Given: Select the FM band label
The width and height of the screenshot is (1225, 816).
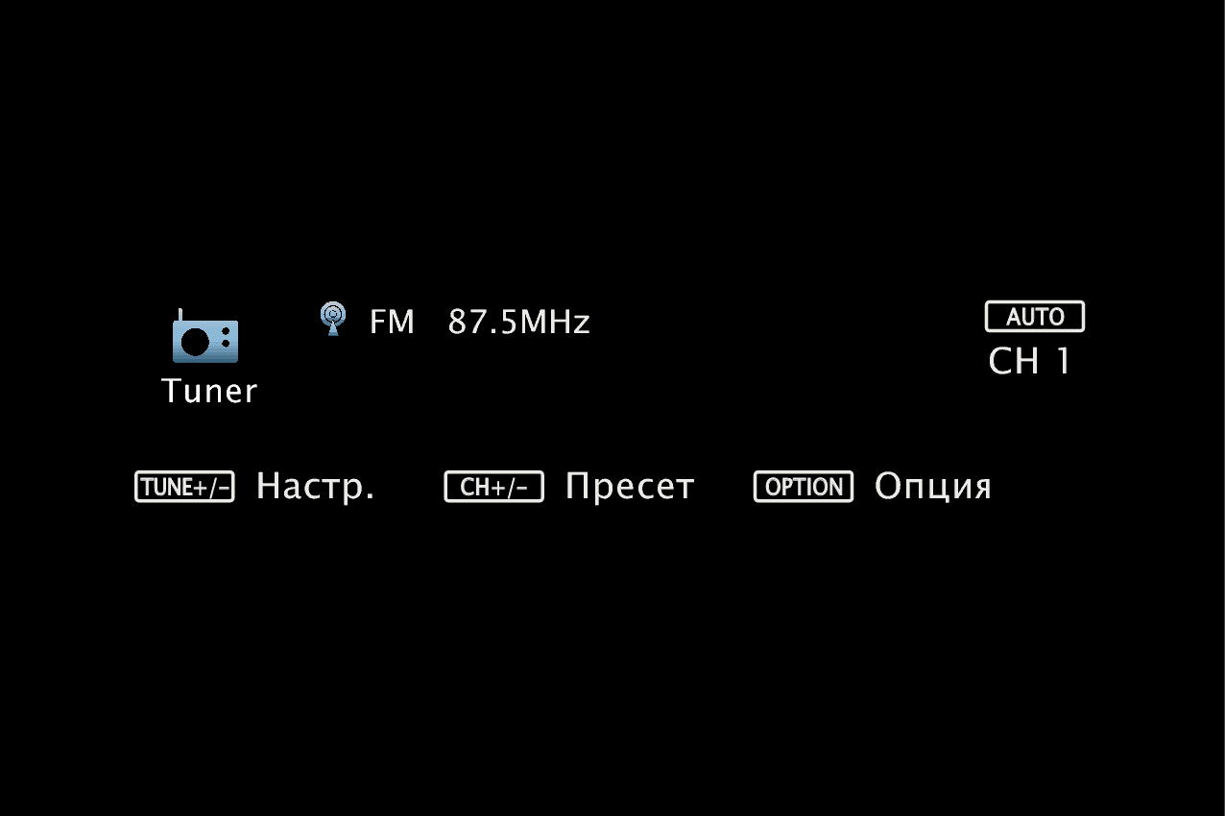Looking at the screenshot, I should coord(392,323).
